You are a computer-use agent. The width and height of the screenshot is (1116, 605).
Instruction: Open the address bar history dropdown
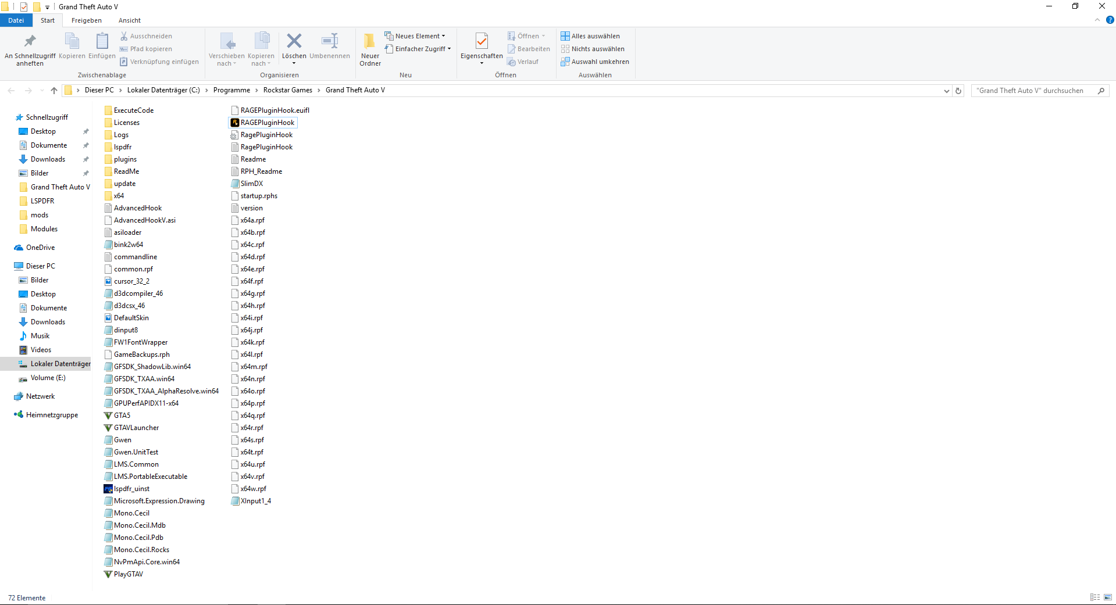click(x=947, y=91)
